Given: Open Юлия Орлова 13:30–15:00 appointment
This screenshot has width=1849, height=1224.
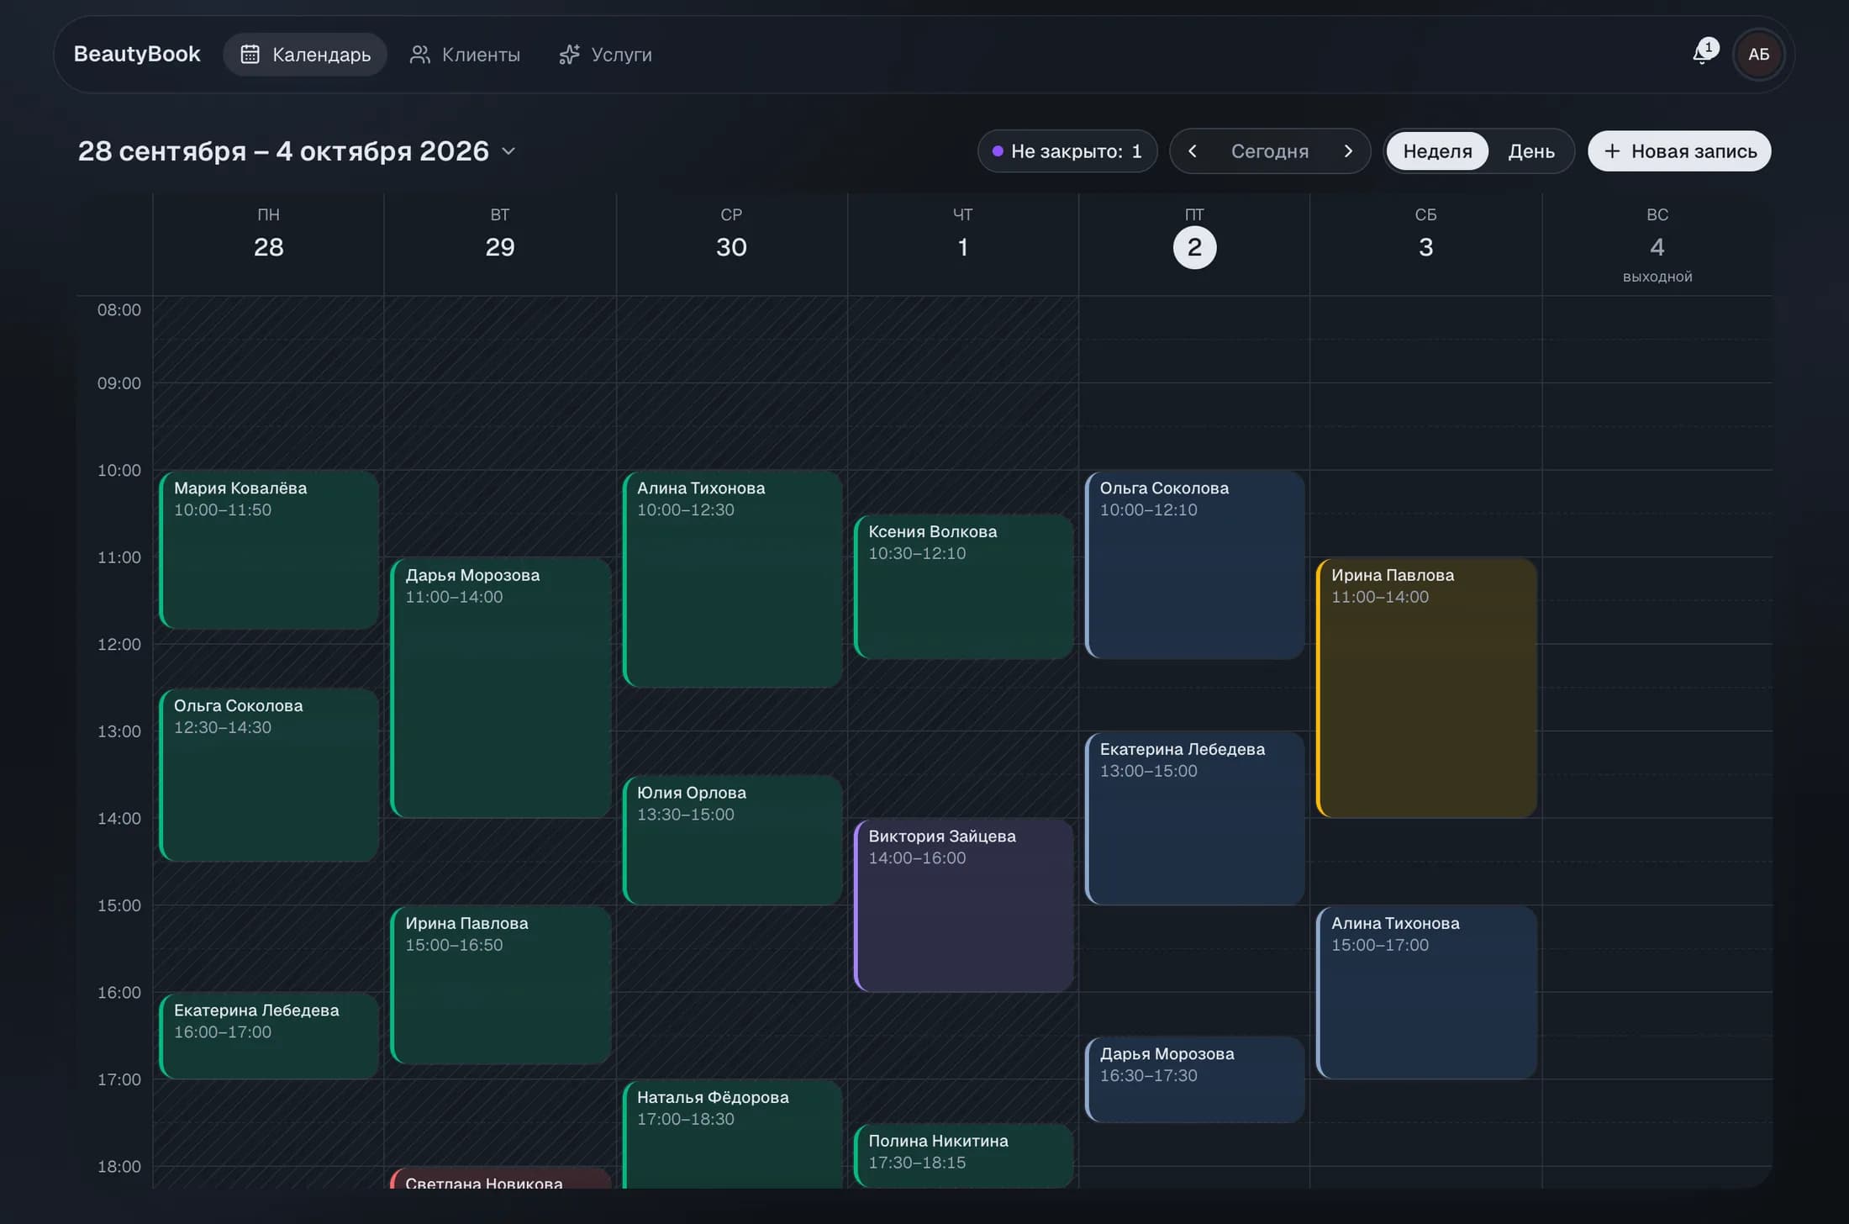Looking at the screenshot, I should click(732, 841).
